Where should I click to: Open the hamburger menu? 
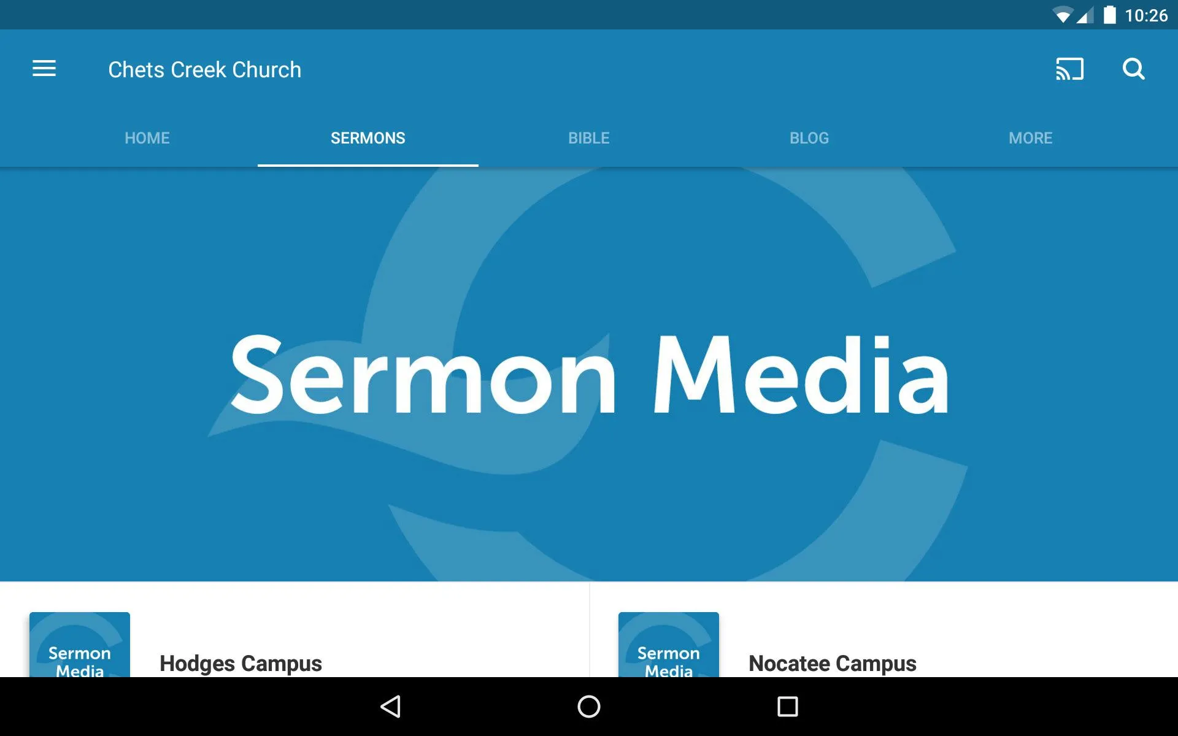(x=44, y=69)
